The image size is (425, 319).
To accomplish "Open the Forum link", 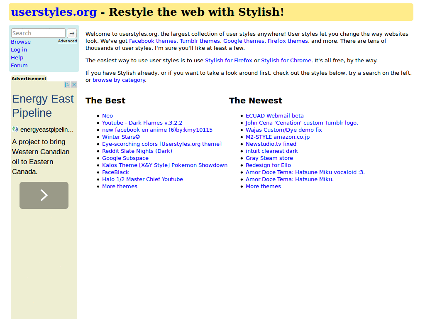I will point(19,65).
